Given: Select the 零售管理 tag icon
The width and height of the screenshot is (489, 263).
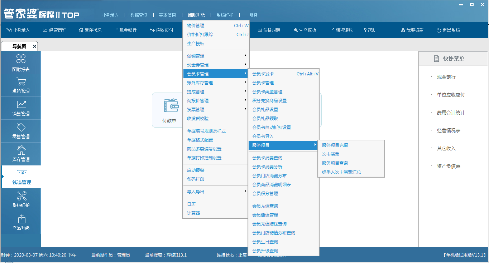Looking at the screenshot, I should pyautogui.click(x=21, y=127).
